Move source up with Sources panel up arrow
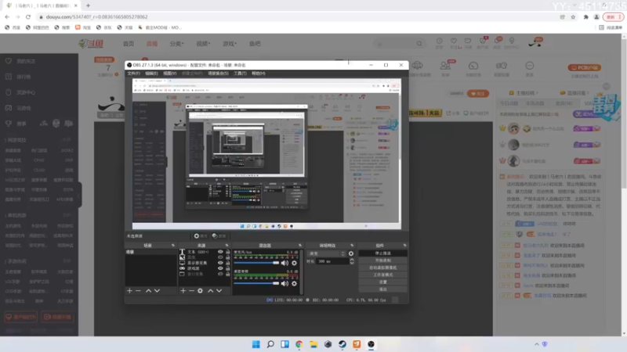This screenshot has width=627, height=352. point(210,291)
